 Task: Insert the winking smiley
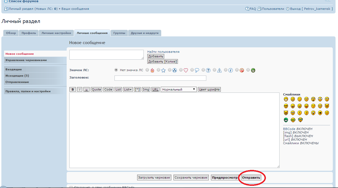point(299,99)
